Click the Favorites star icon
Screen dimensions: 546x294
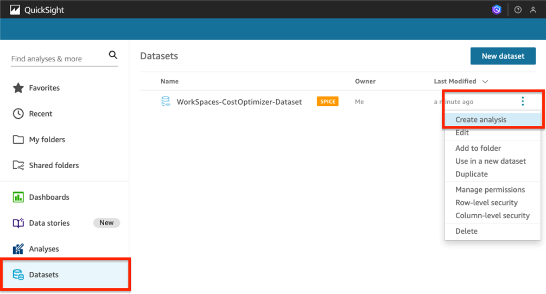(x=18, y=88)
